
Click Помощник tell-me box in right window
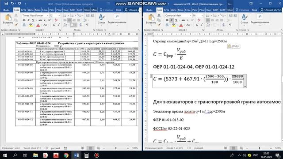(x=243, y=10)
